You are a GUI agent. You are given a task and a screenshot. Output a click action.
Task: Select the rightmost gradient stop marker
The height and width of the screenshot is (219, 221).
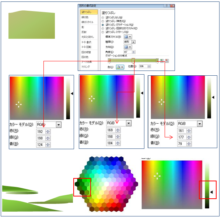[x=157, y=61]
